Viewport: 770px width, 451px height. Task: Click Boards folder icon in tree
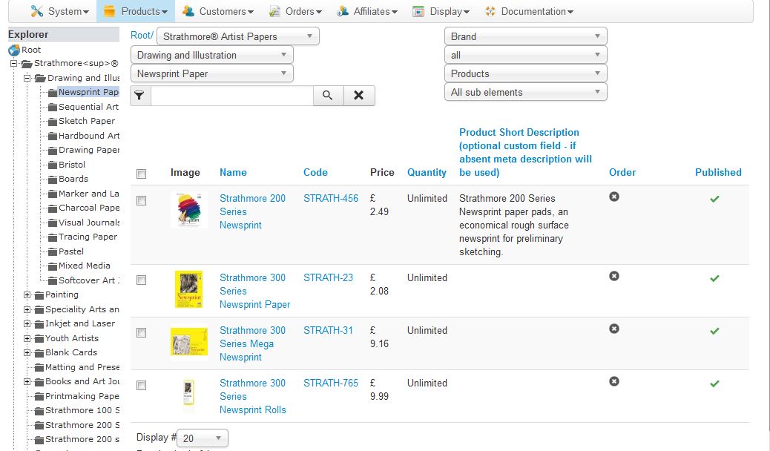pyautogui.click(x=53, y=180)
